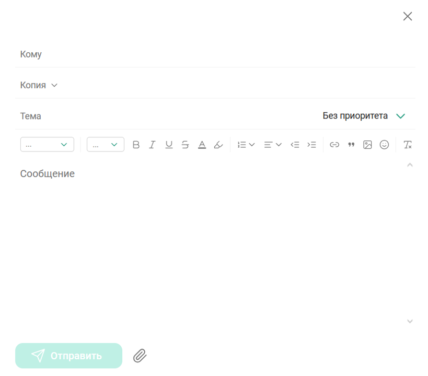The image size is (428, 376).
Task: Open the Без приоритета priority dropdown
Action: [364, 116]
